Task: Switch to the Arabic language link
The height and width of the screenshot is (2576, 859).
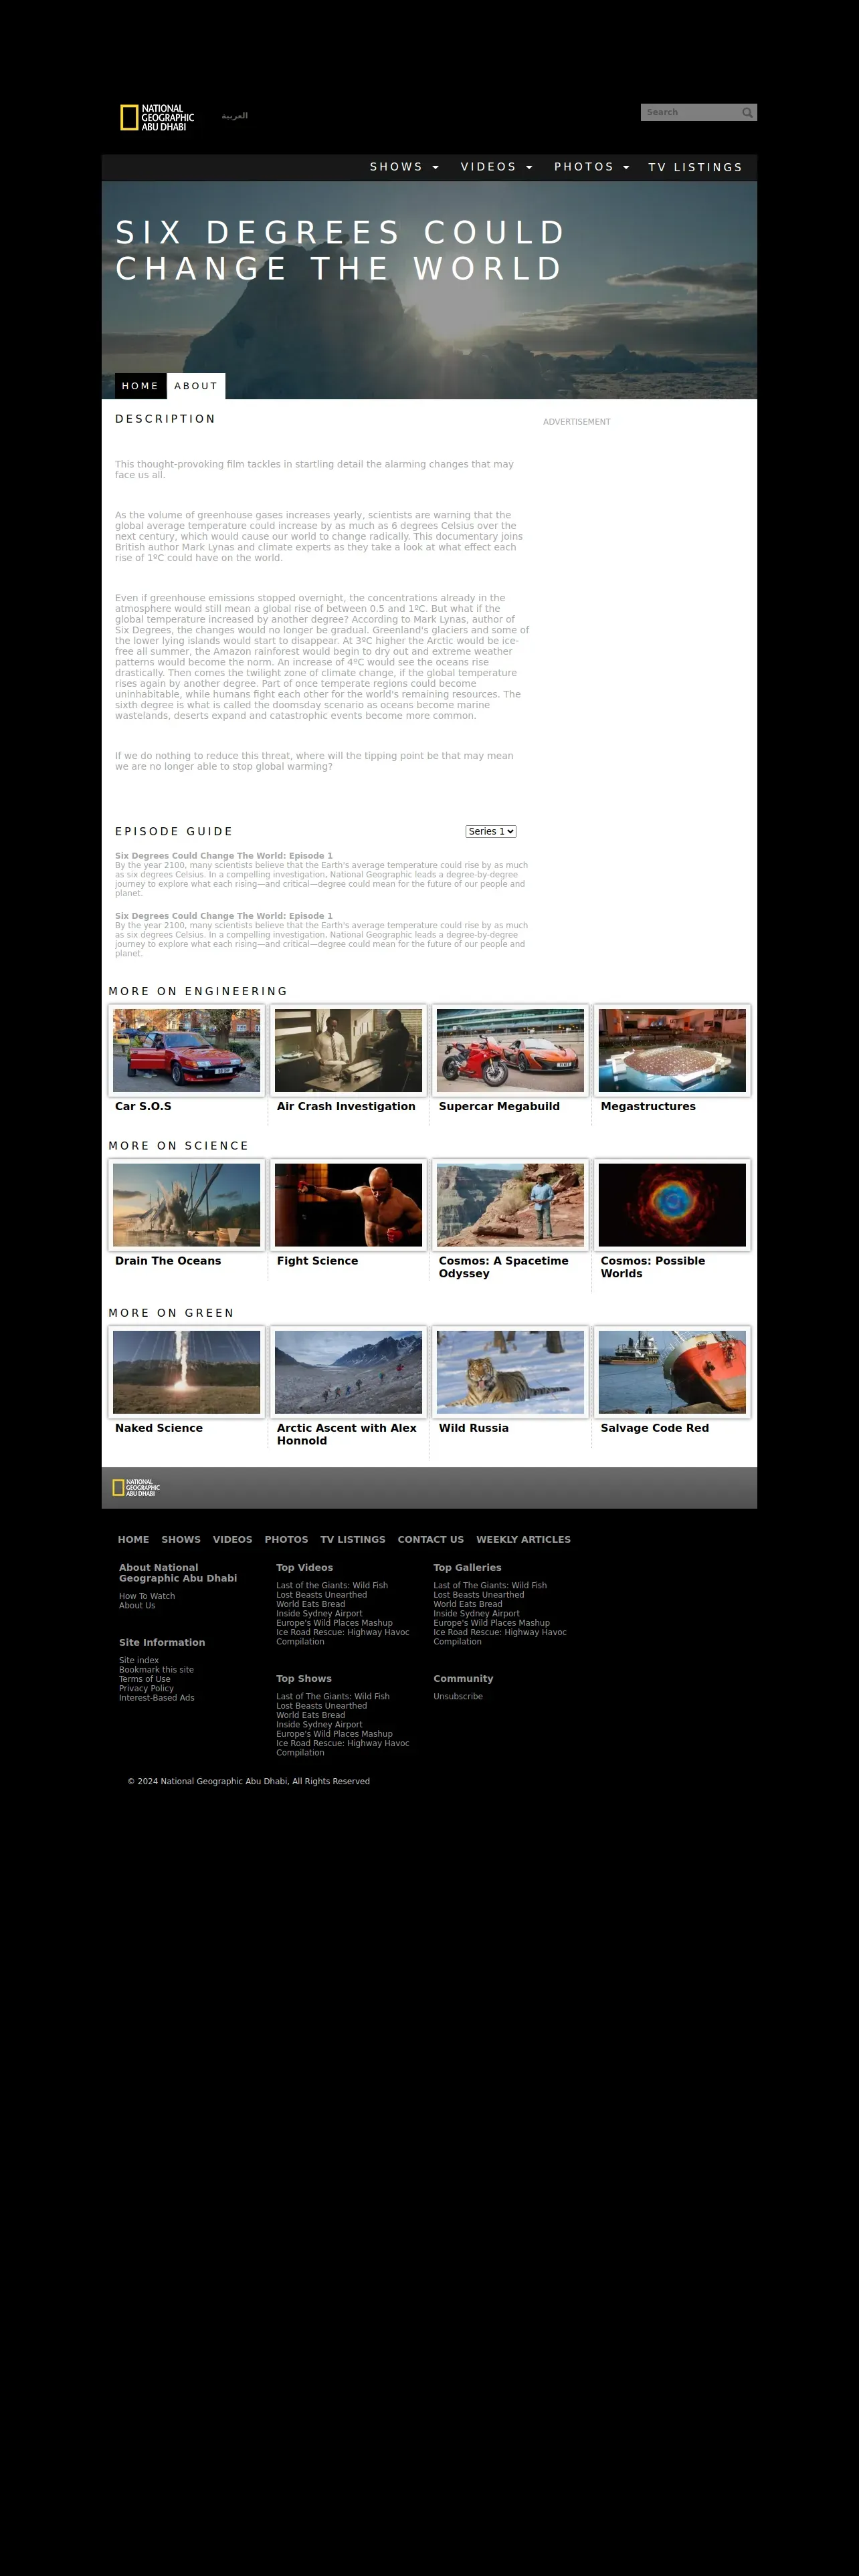Action: pyautogui.click(x=235, y=116)
